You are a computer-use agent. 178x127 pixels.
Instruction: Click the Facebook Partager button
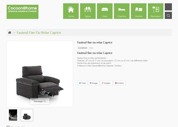click(94, 83)
